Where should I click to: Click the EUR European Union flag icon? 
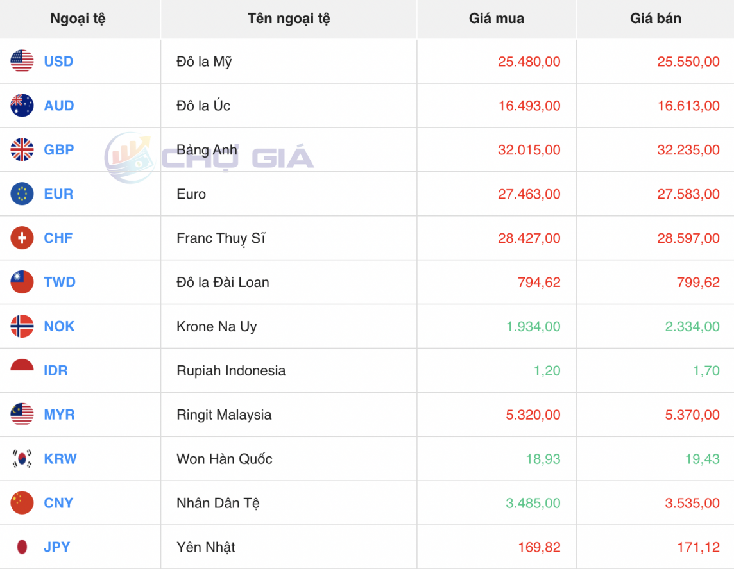(21, 194)
